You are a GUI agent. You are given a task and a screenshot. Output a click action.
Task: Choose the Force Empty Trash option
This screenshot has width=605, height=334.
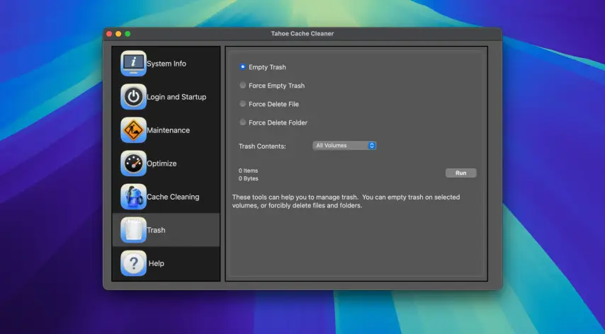point(243,86)
